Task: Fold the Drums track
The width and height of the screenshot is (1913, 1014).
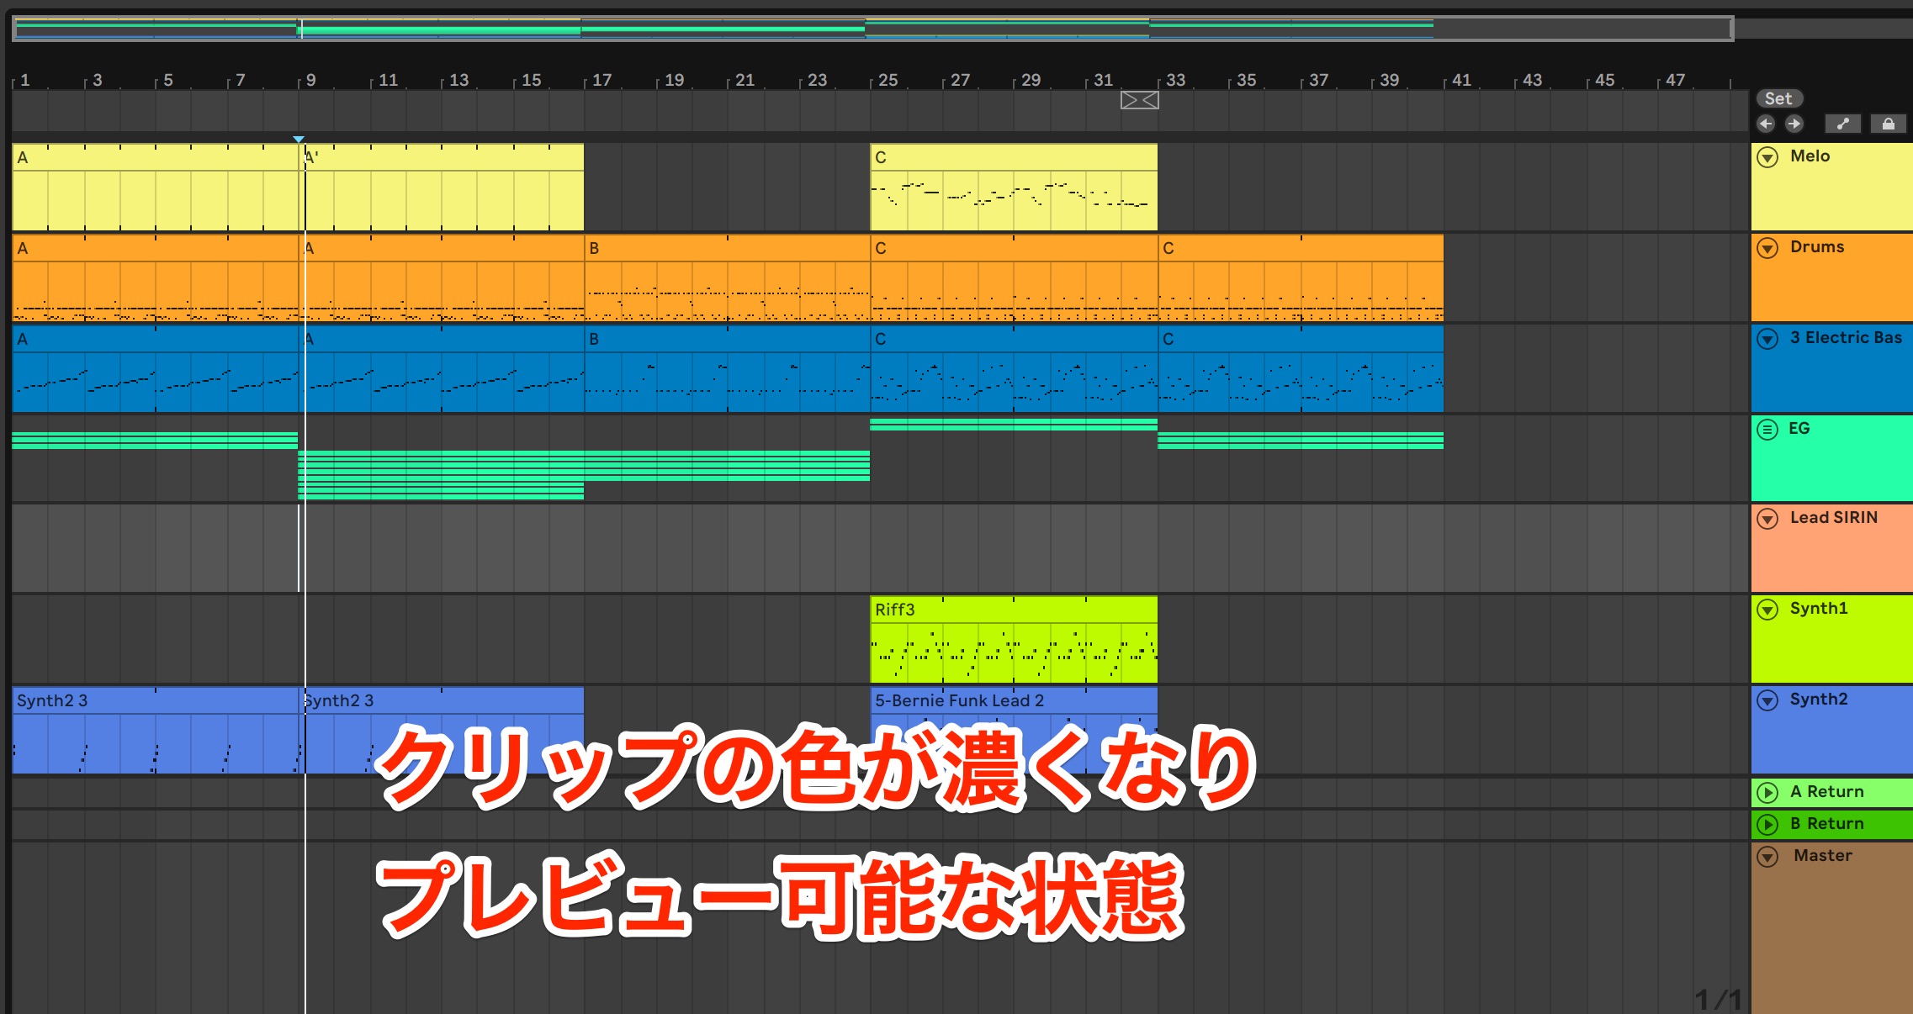Action: point(1768,248)
